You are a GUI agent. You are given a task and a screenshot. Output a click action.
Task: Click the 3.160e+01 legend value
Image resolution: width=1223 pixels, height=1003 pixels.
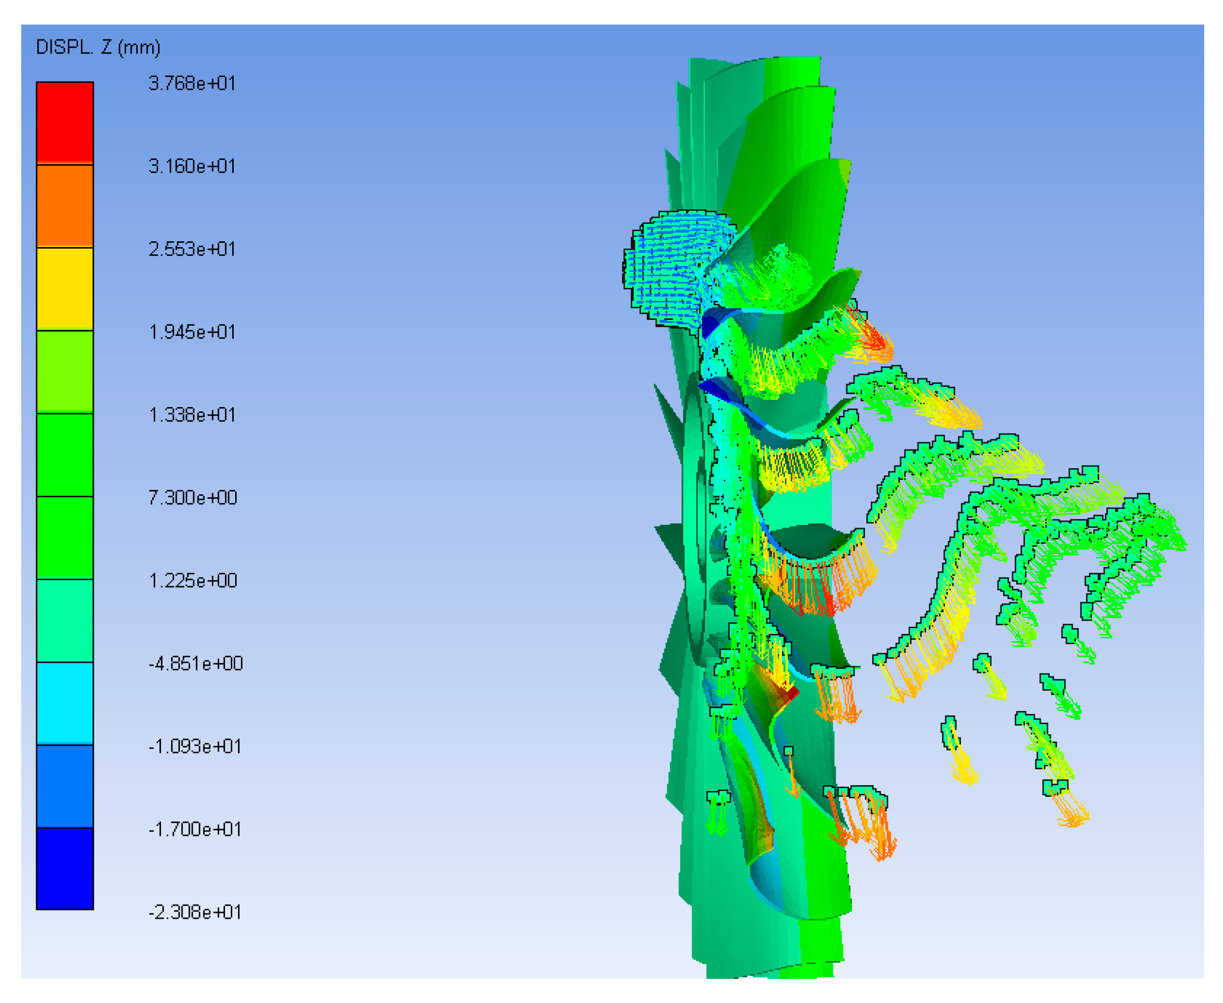click(192, 166)
